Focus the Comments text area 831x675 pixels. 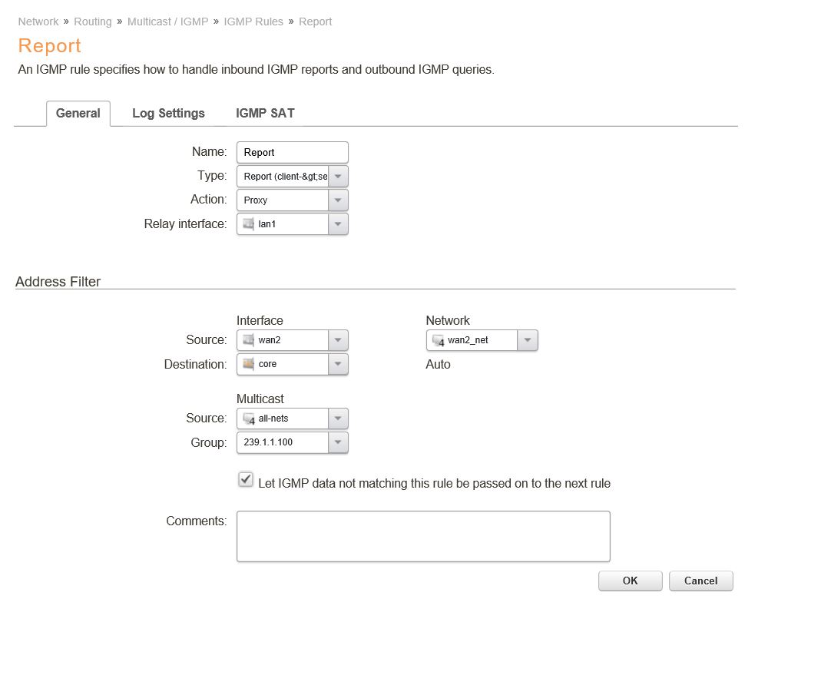pyautogui.click(x=423, y=536)
